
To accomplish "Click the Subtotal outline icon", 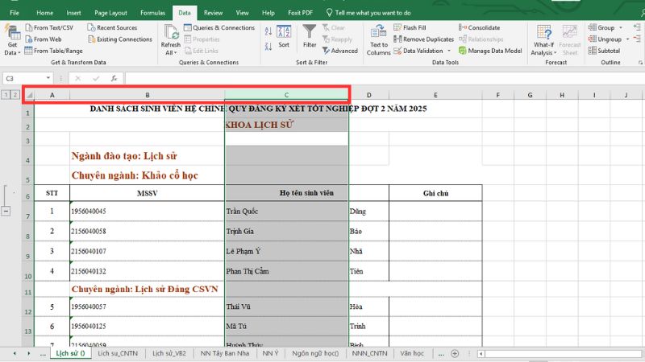I will click(x=604, y=50).
